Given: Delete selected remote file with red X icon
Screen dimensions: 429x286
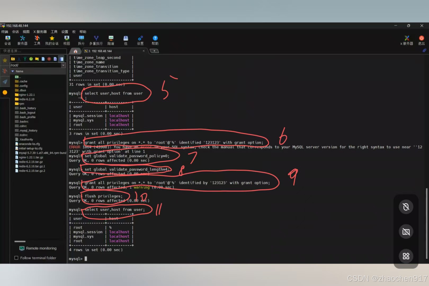Looking at the screenshot, I should click(49, 59).
